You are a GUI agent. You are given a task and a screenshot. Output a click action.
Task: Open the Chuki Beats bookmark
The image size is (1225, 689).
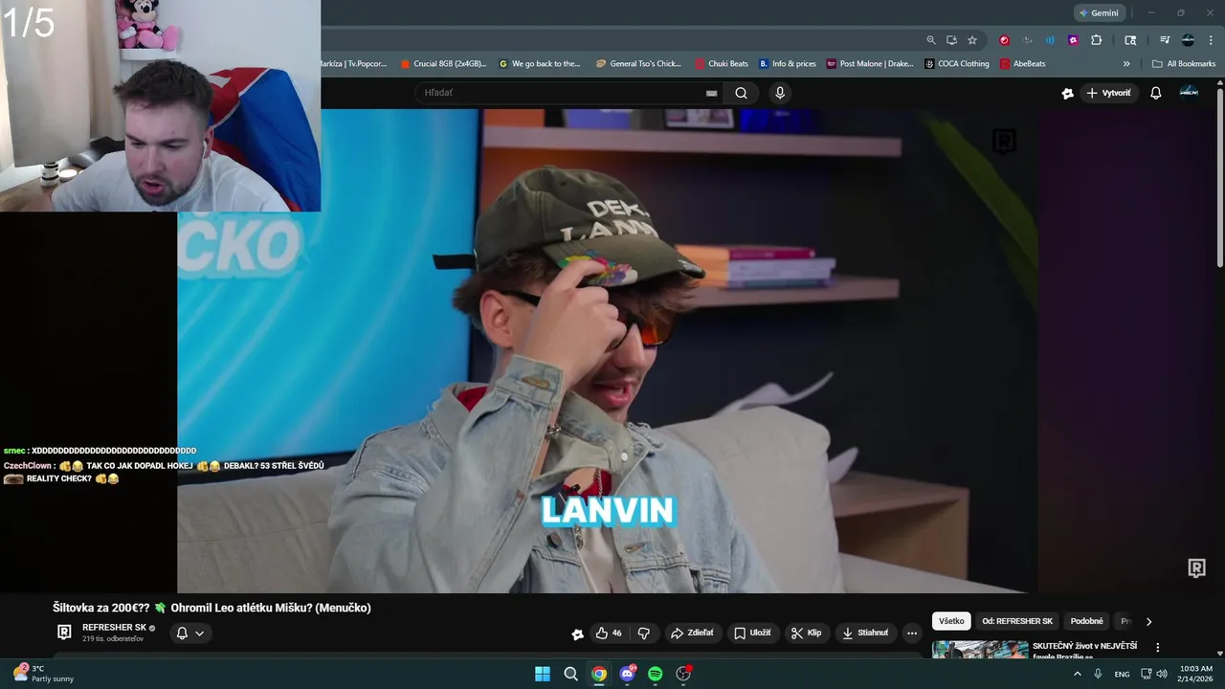(722, 64)
